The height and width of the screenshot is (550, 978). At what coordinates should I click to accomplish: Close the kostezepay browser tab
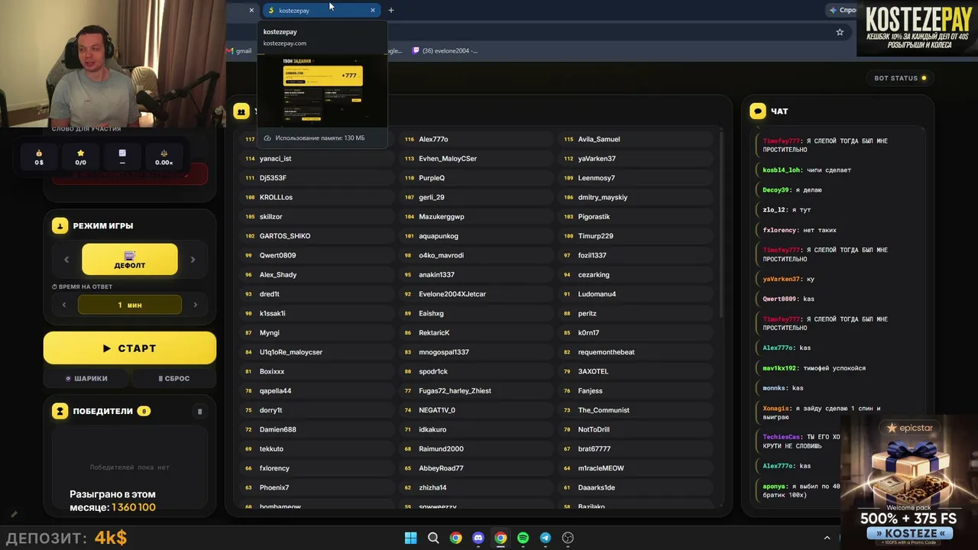373,10
